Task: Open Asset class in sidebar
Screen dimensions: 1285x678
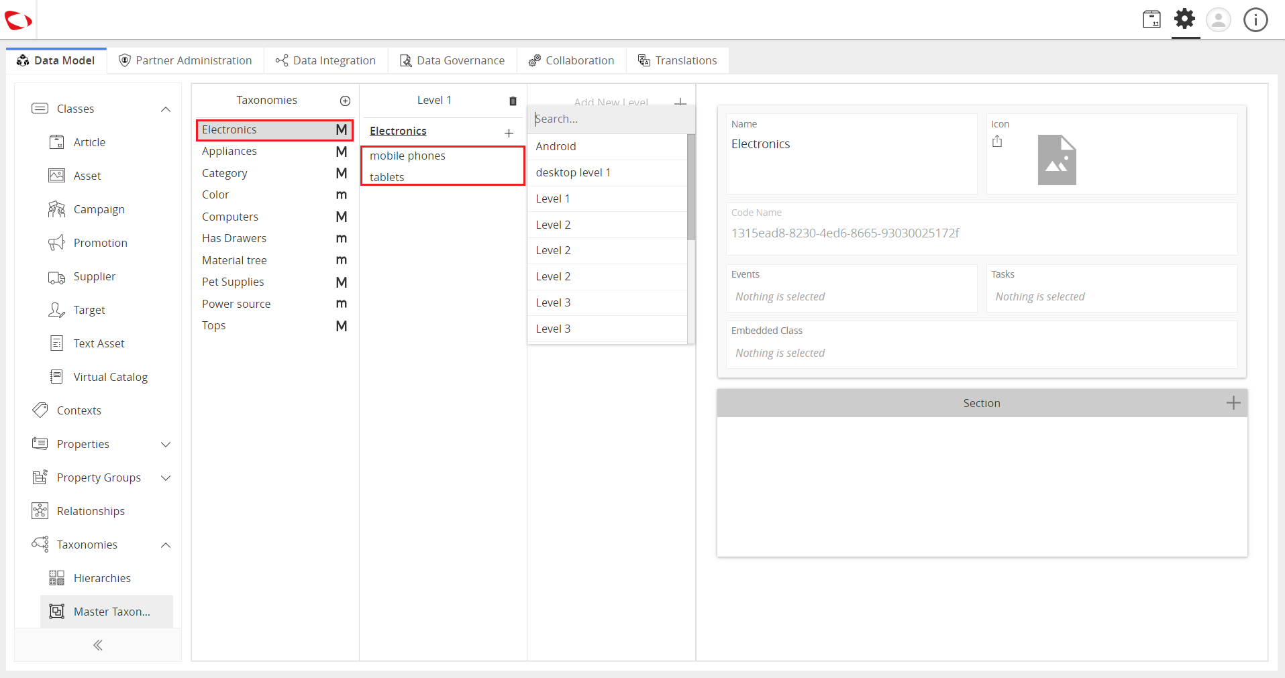Action: click(x=87, y=176)
